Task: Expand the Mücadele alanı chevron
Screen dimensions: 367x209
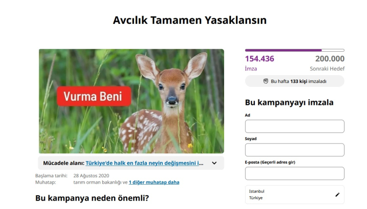Action: click(x=214, y=163)
